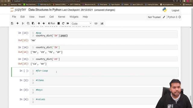Click into the #items cell
The image size is (193, 108).
(x=104, y=82)
